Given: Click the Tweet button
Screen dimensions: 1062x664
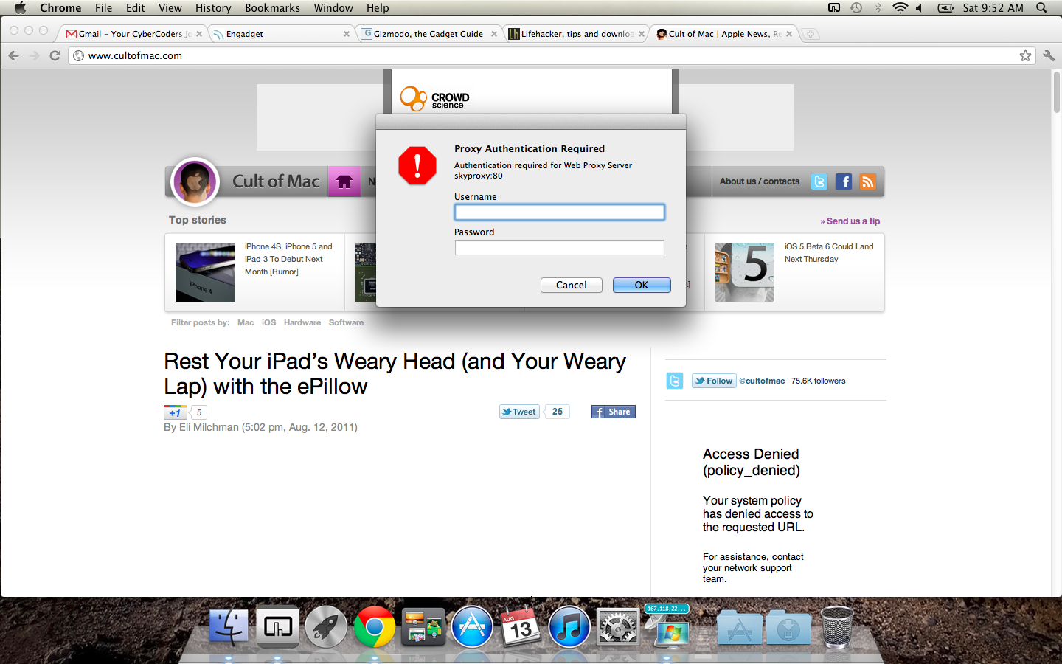Looking at the screenshot, I should [519, 412].
